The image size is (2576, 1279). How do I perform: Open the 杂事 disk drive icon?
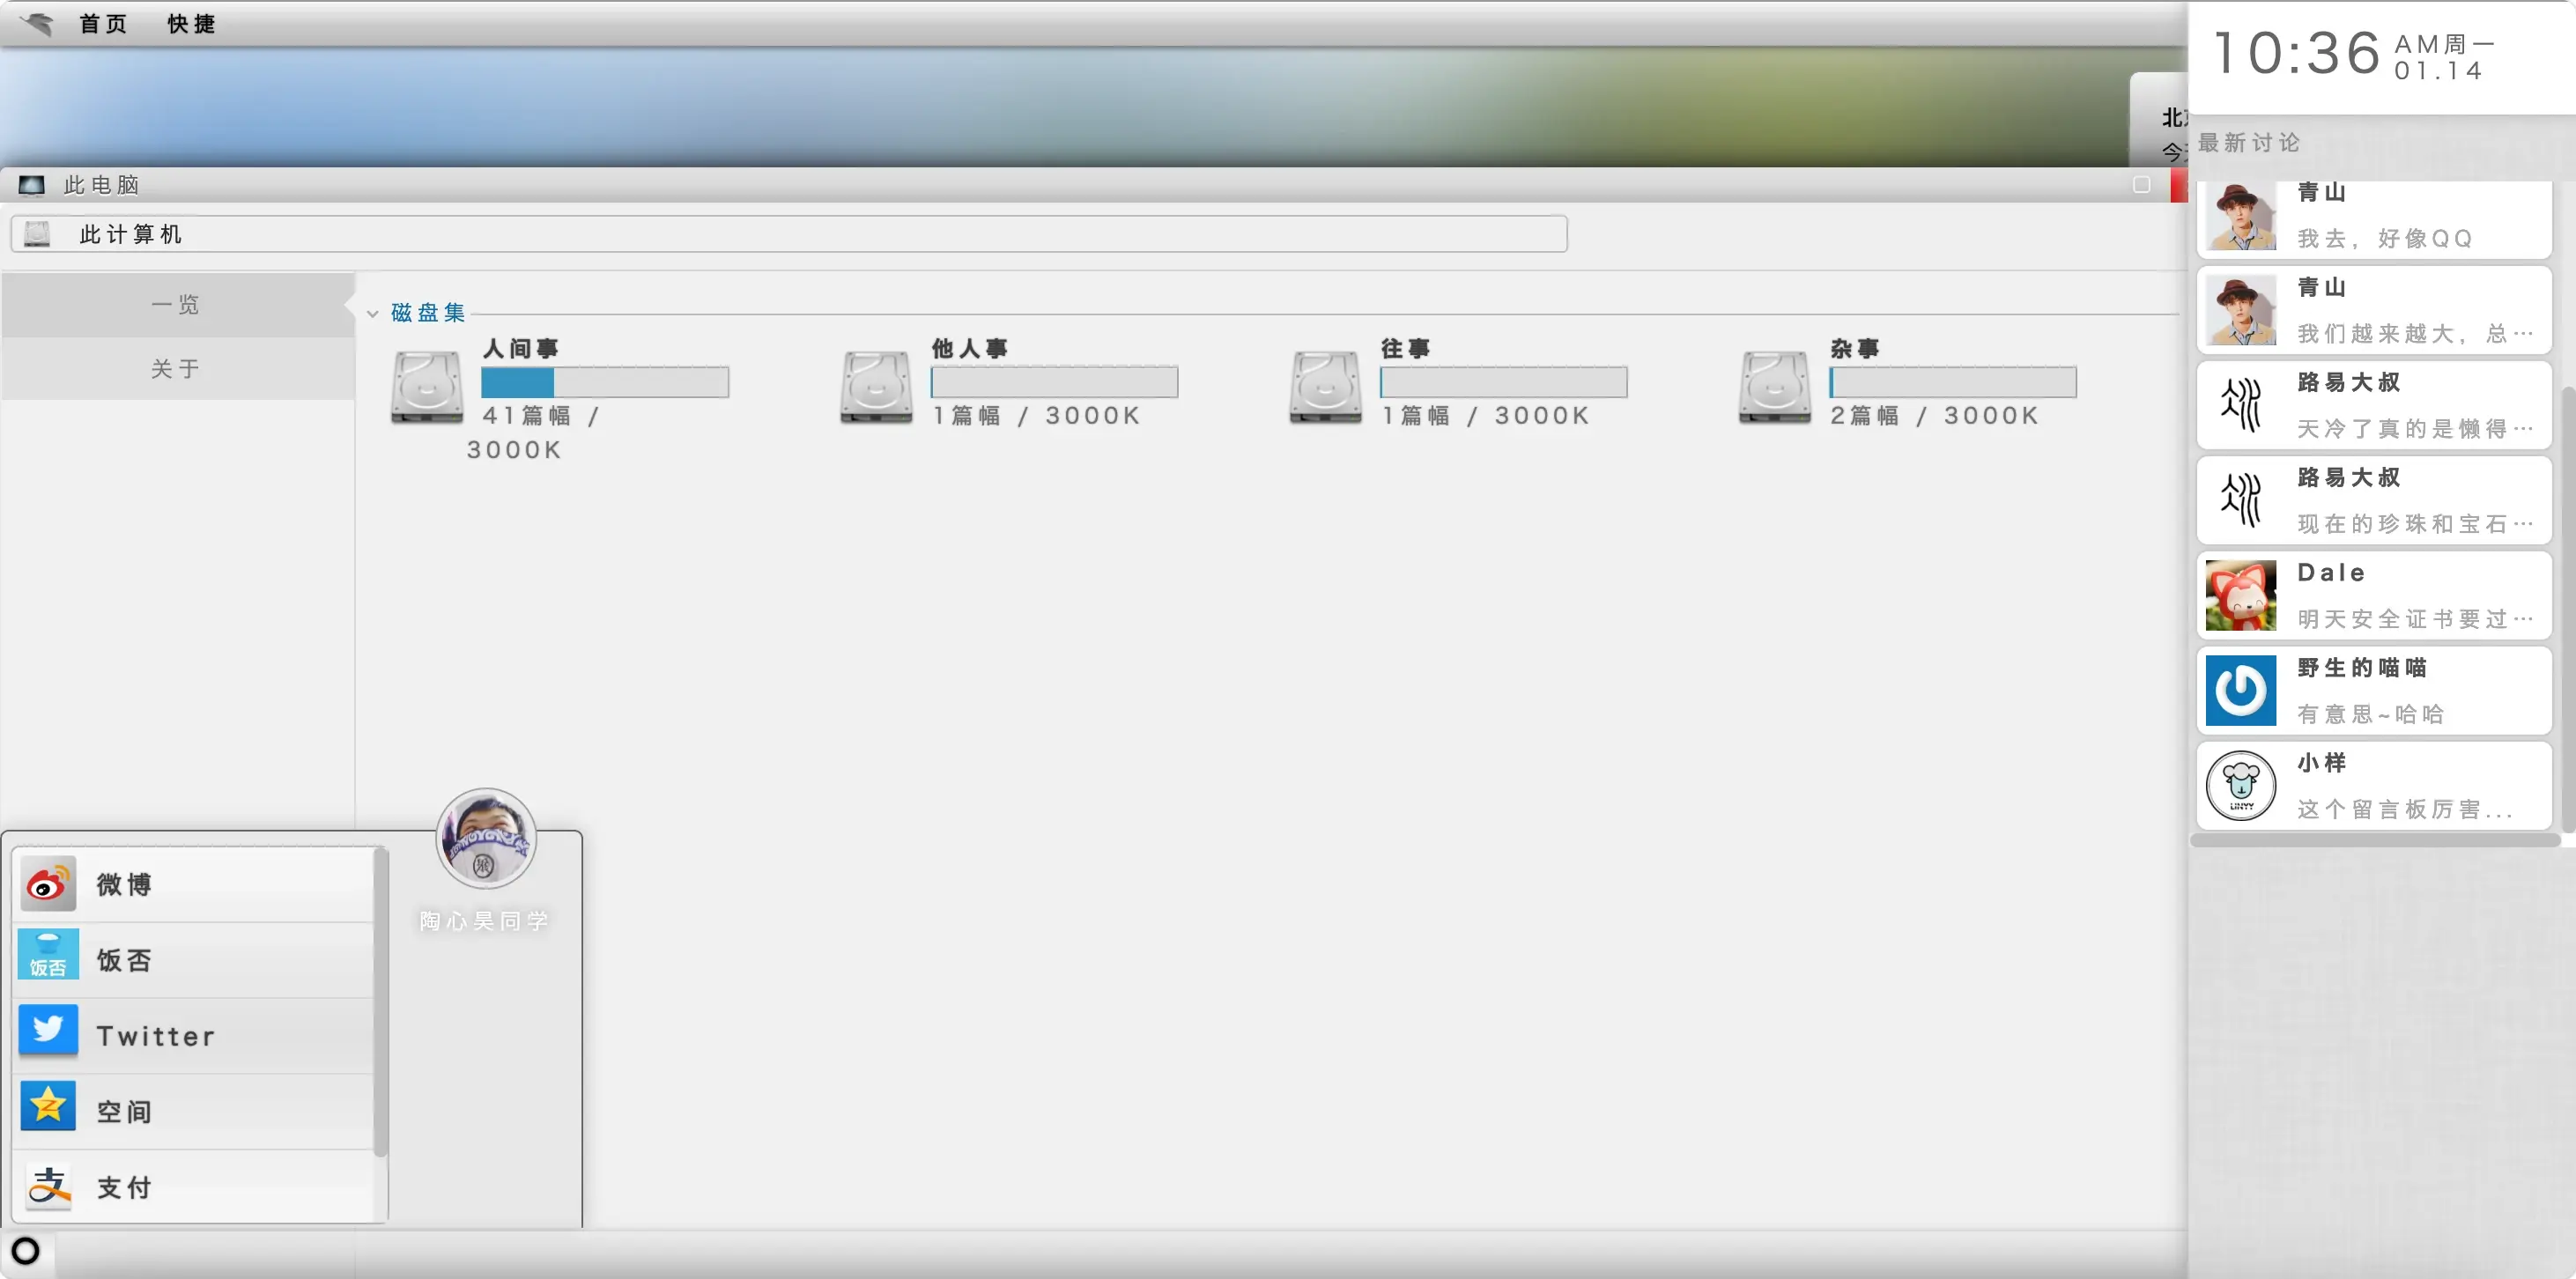1775,387
